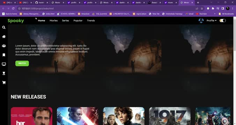Screen dimensions: 236x125
Task: Open the Trends nav item
Action: (x=91, y=20)
